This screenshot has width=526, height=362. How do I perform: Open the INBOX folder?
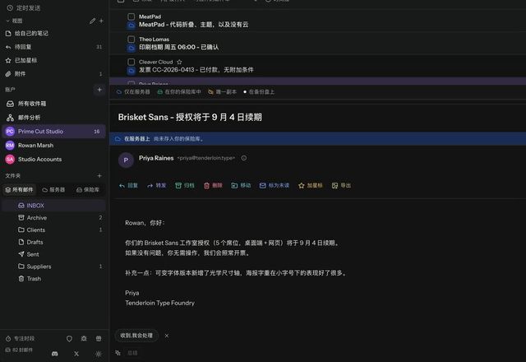pos(53,205)
